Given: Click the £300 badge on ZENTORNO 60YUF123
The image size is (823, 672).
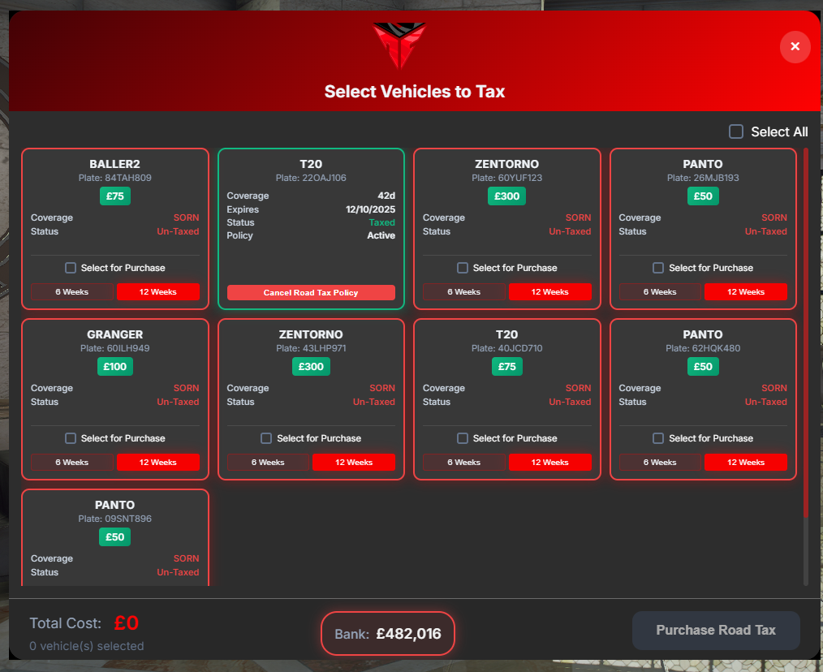Looking at the screenshot, I should [x=507, y=196].
